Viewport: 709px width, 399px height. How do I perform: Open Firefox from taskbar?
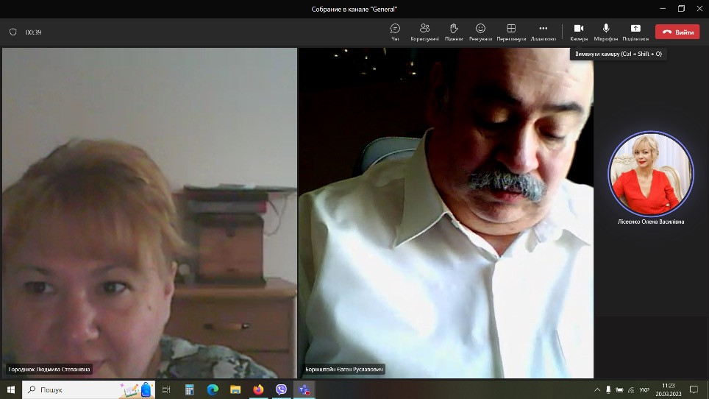(258, 389)
